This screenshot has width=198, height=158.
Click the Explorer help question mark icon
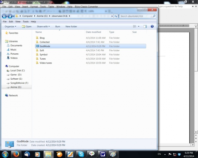[152, 26]
